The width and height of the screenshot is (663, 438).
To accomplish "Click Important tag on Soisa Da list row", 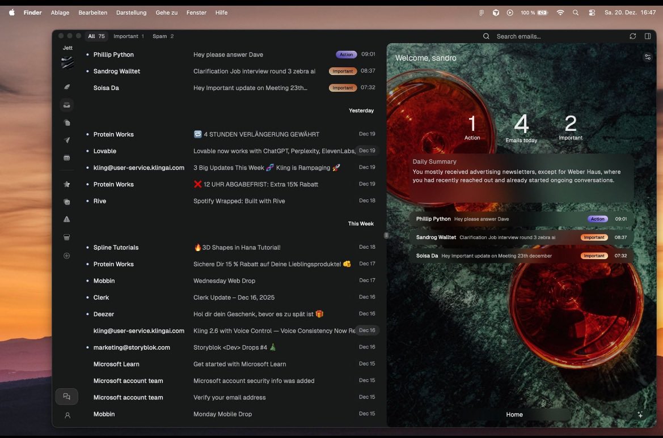I will pos(343,88).
